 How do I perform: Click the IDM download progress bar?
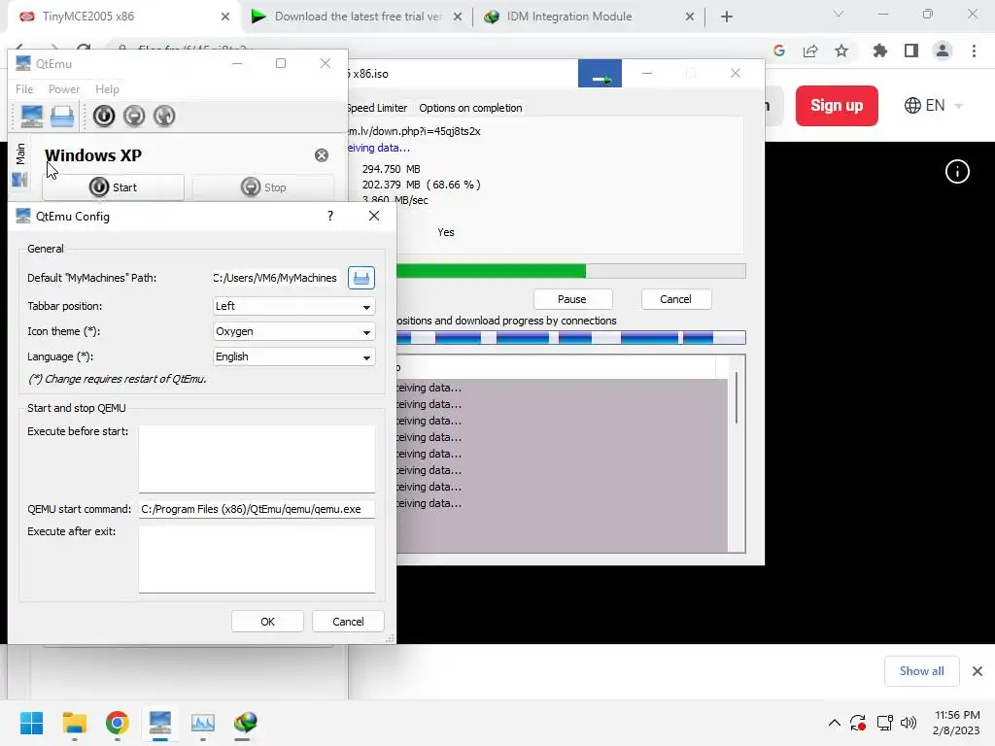pyautogui.click(x=570, y=272)
